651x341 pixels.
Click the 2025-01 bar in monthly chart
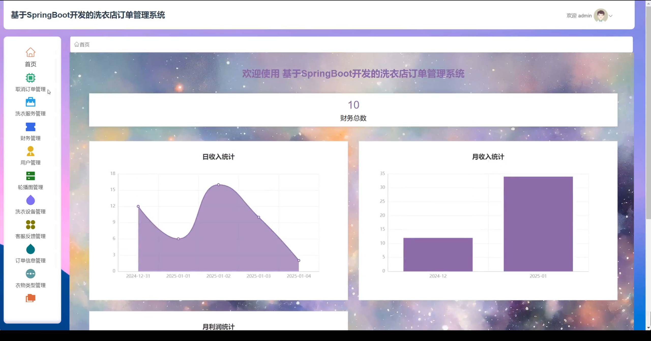[x=538, y=224]
